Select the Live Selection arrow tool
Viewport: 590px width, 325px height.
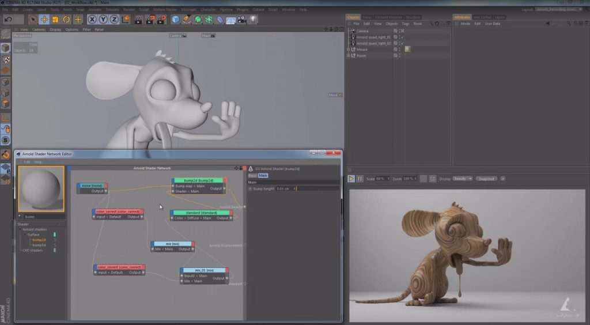pyautogui.click(x=33, y=19)
